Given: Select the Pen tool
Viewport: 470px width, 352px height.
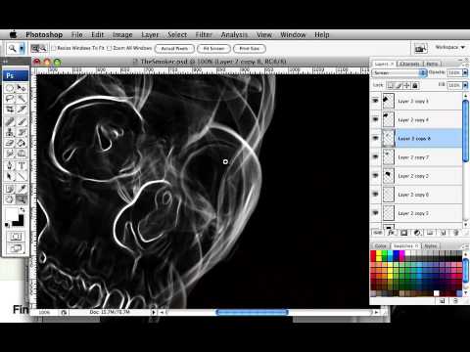Looking at the screenshot, I should [10, 165].
